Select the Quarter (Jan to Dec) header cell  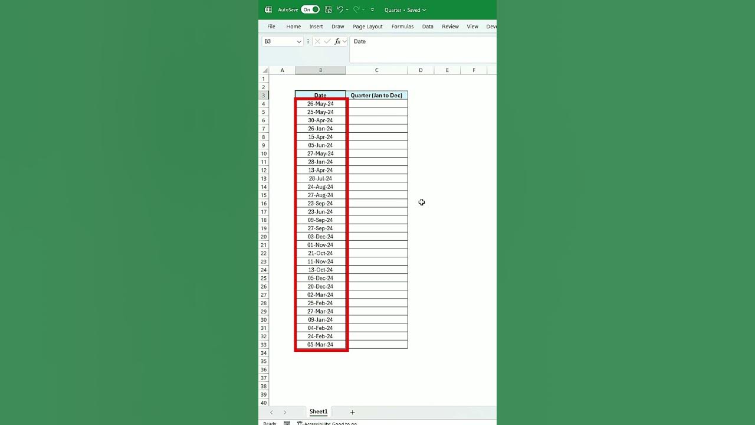376,95
